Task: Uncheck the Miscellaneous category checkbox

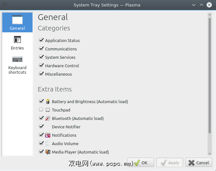Action: pos(41,74)
